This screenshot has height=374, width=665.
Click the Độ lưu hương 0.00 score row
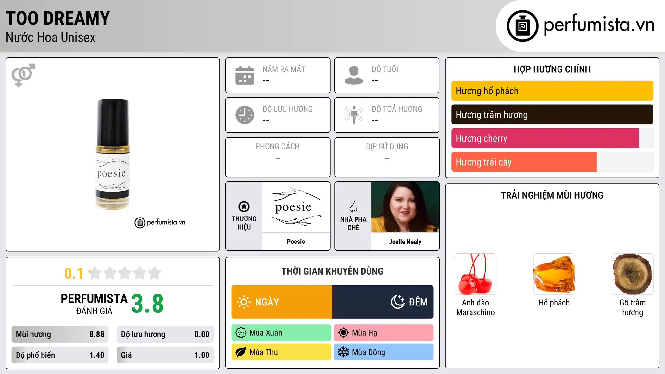(165, 334)
